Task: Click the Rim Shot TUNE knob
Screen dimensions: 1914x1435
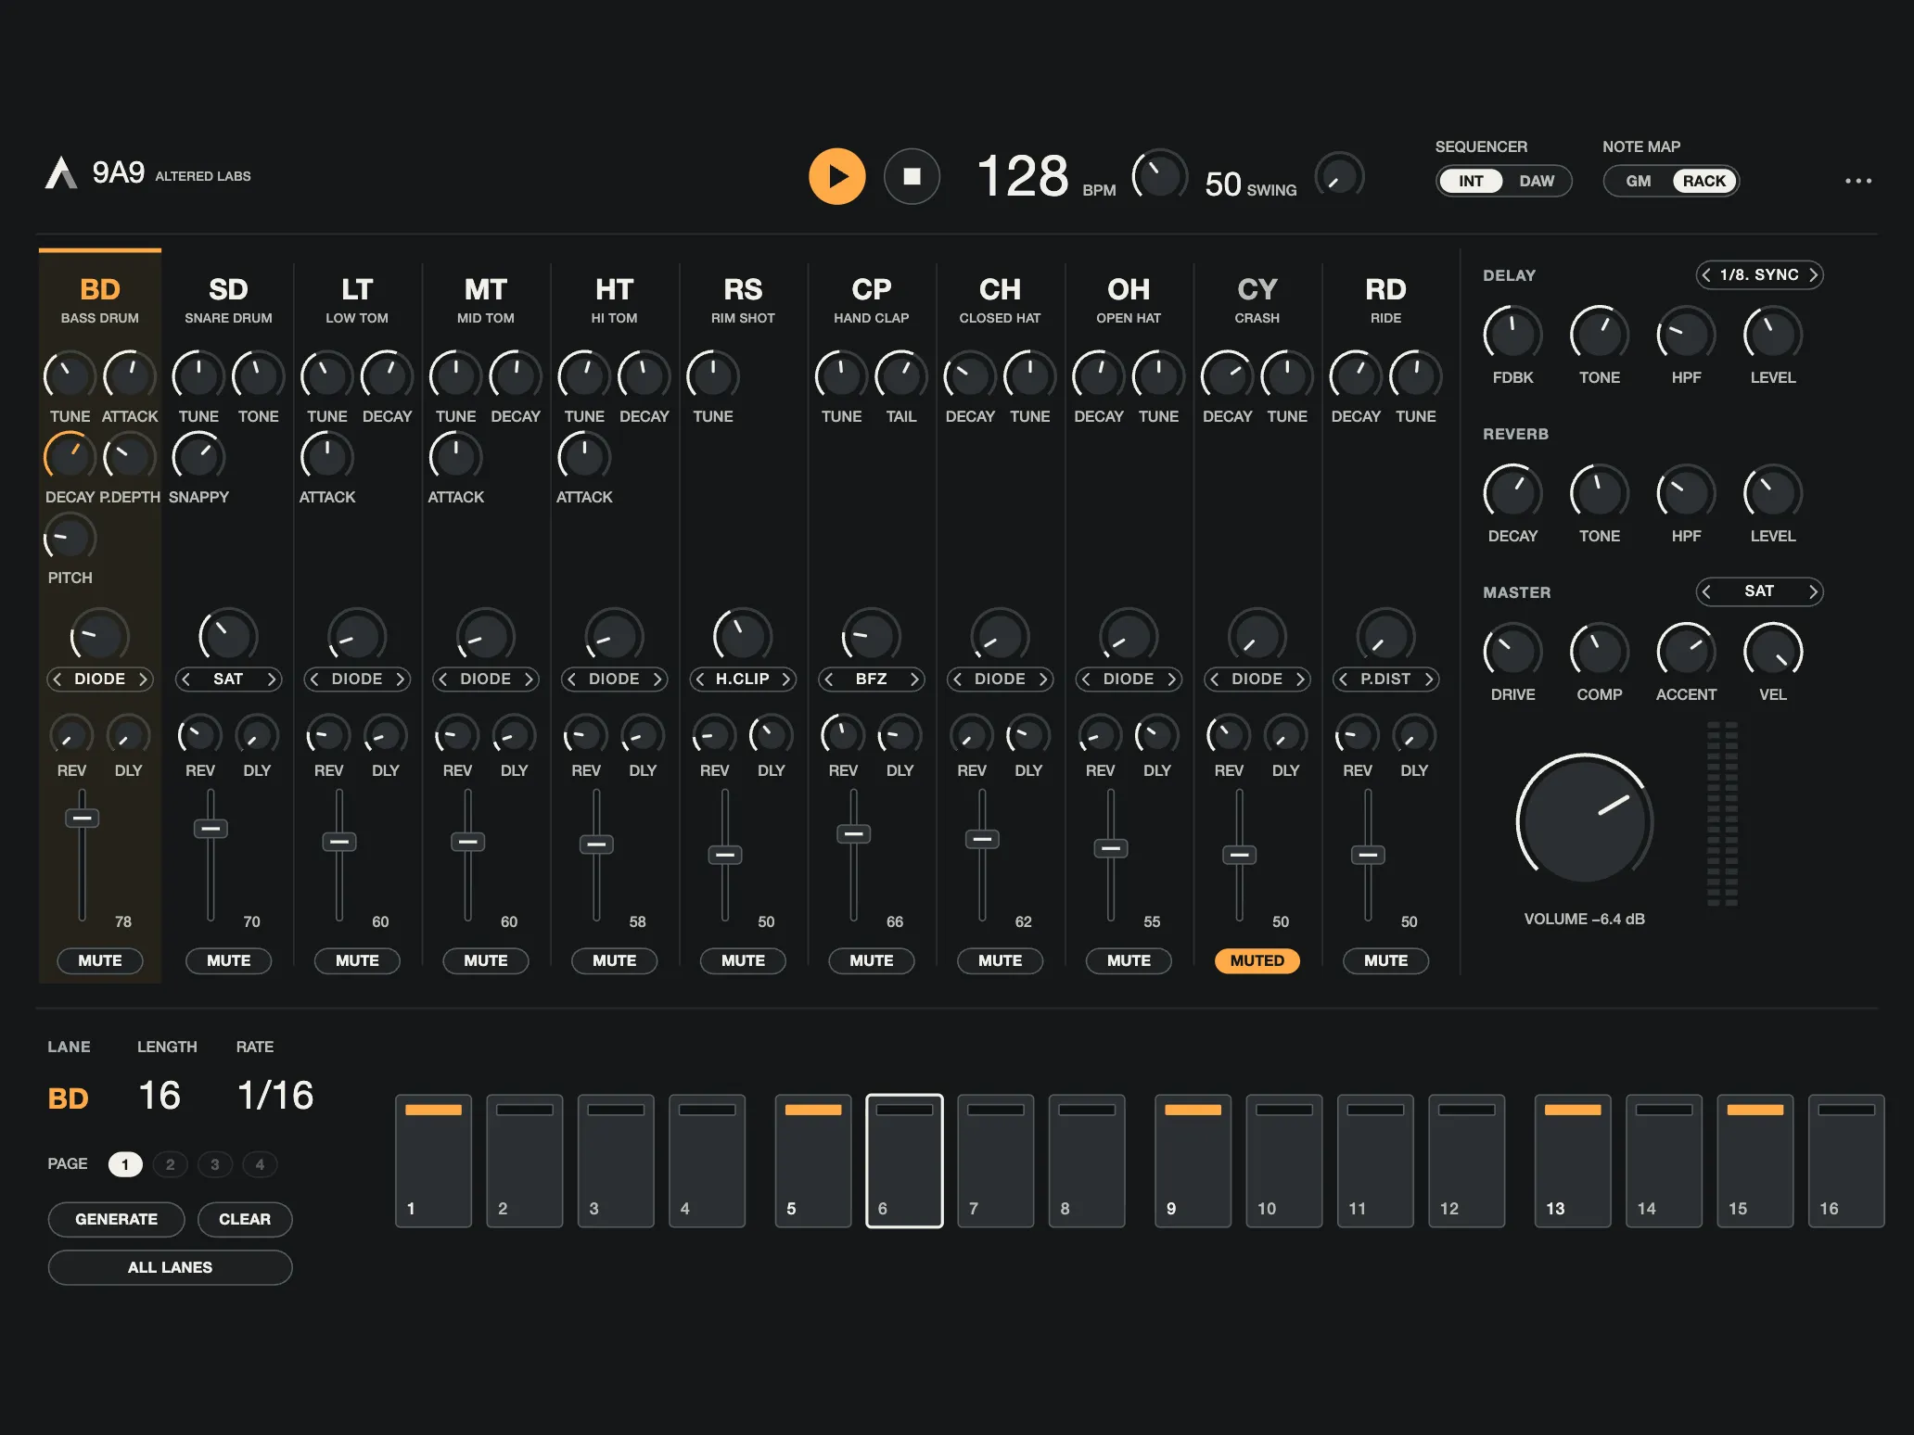Action: [x=712, y=375]
